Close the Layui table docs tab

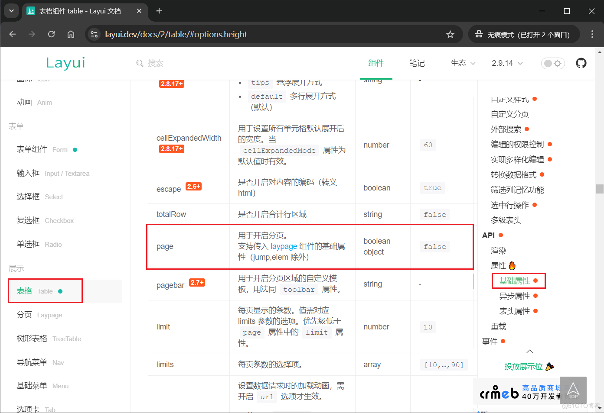click(x=139, y=11)
